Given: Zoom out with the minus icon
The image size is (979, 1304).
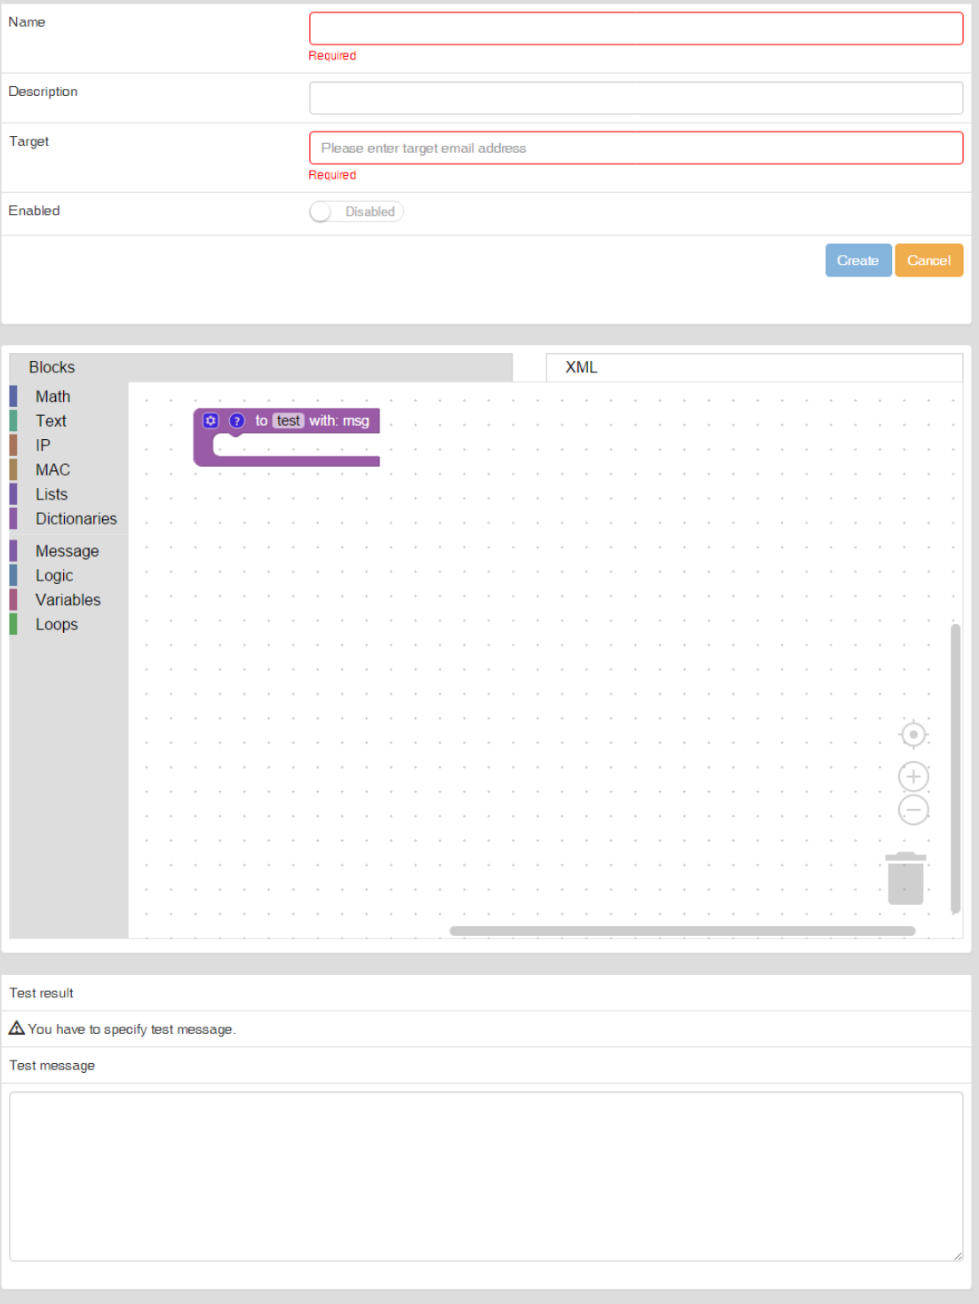Looking at the screenshot, I should [x=912, y=810].
